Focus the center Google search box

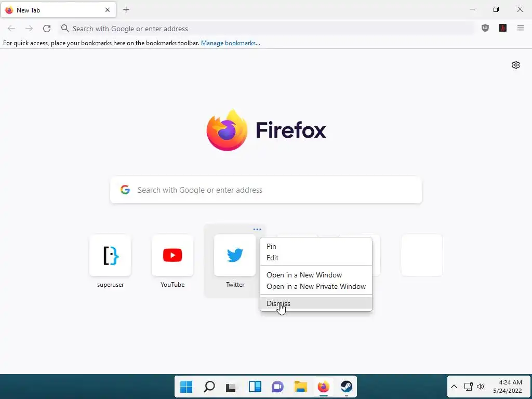[x=266, y=190]
